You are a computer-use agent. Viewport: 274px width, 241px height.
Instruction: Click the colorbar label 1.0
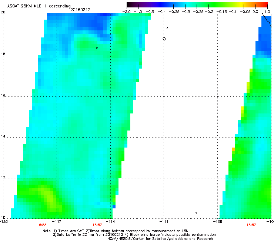point(267,12)
